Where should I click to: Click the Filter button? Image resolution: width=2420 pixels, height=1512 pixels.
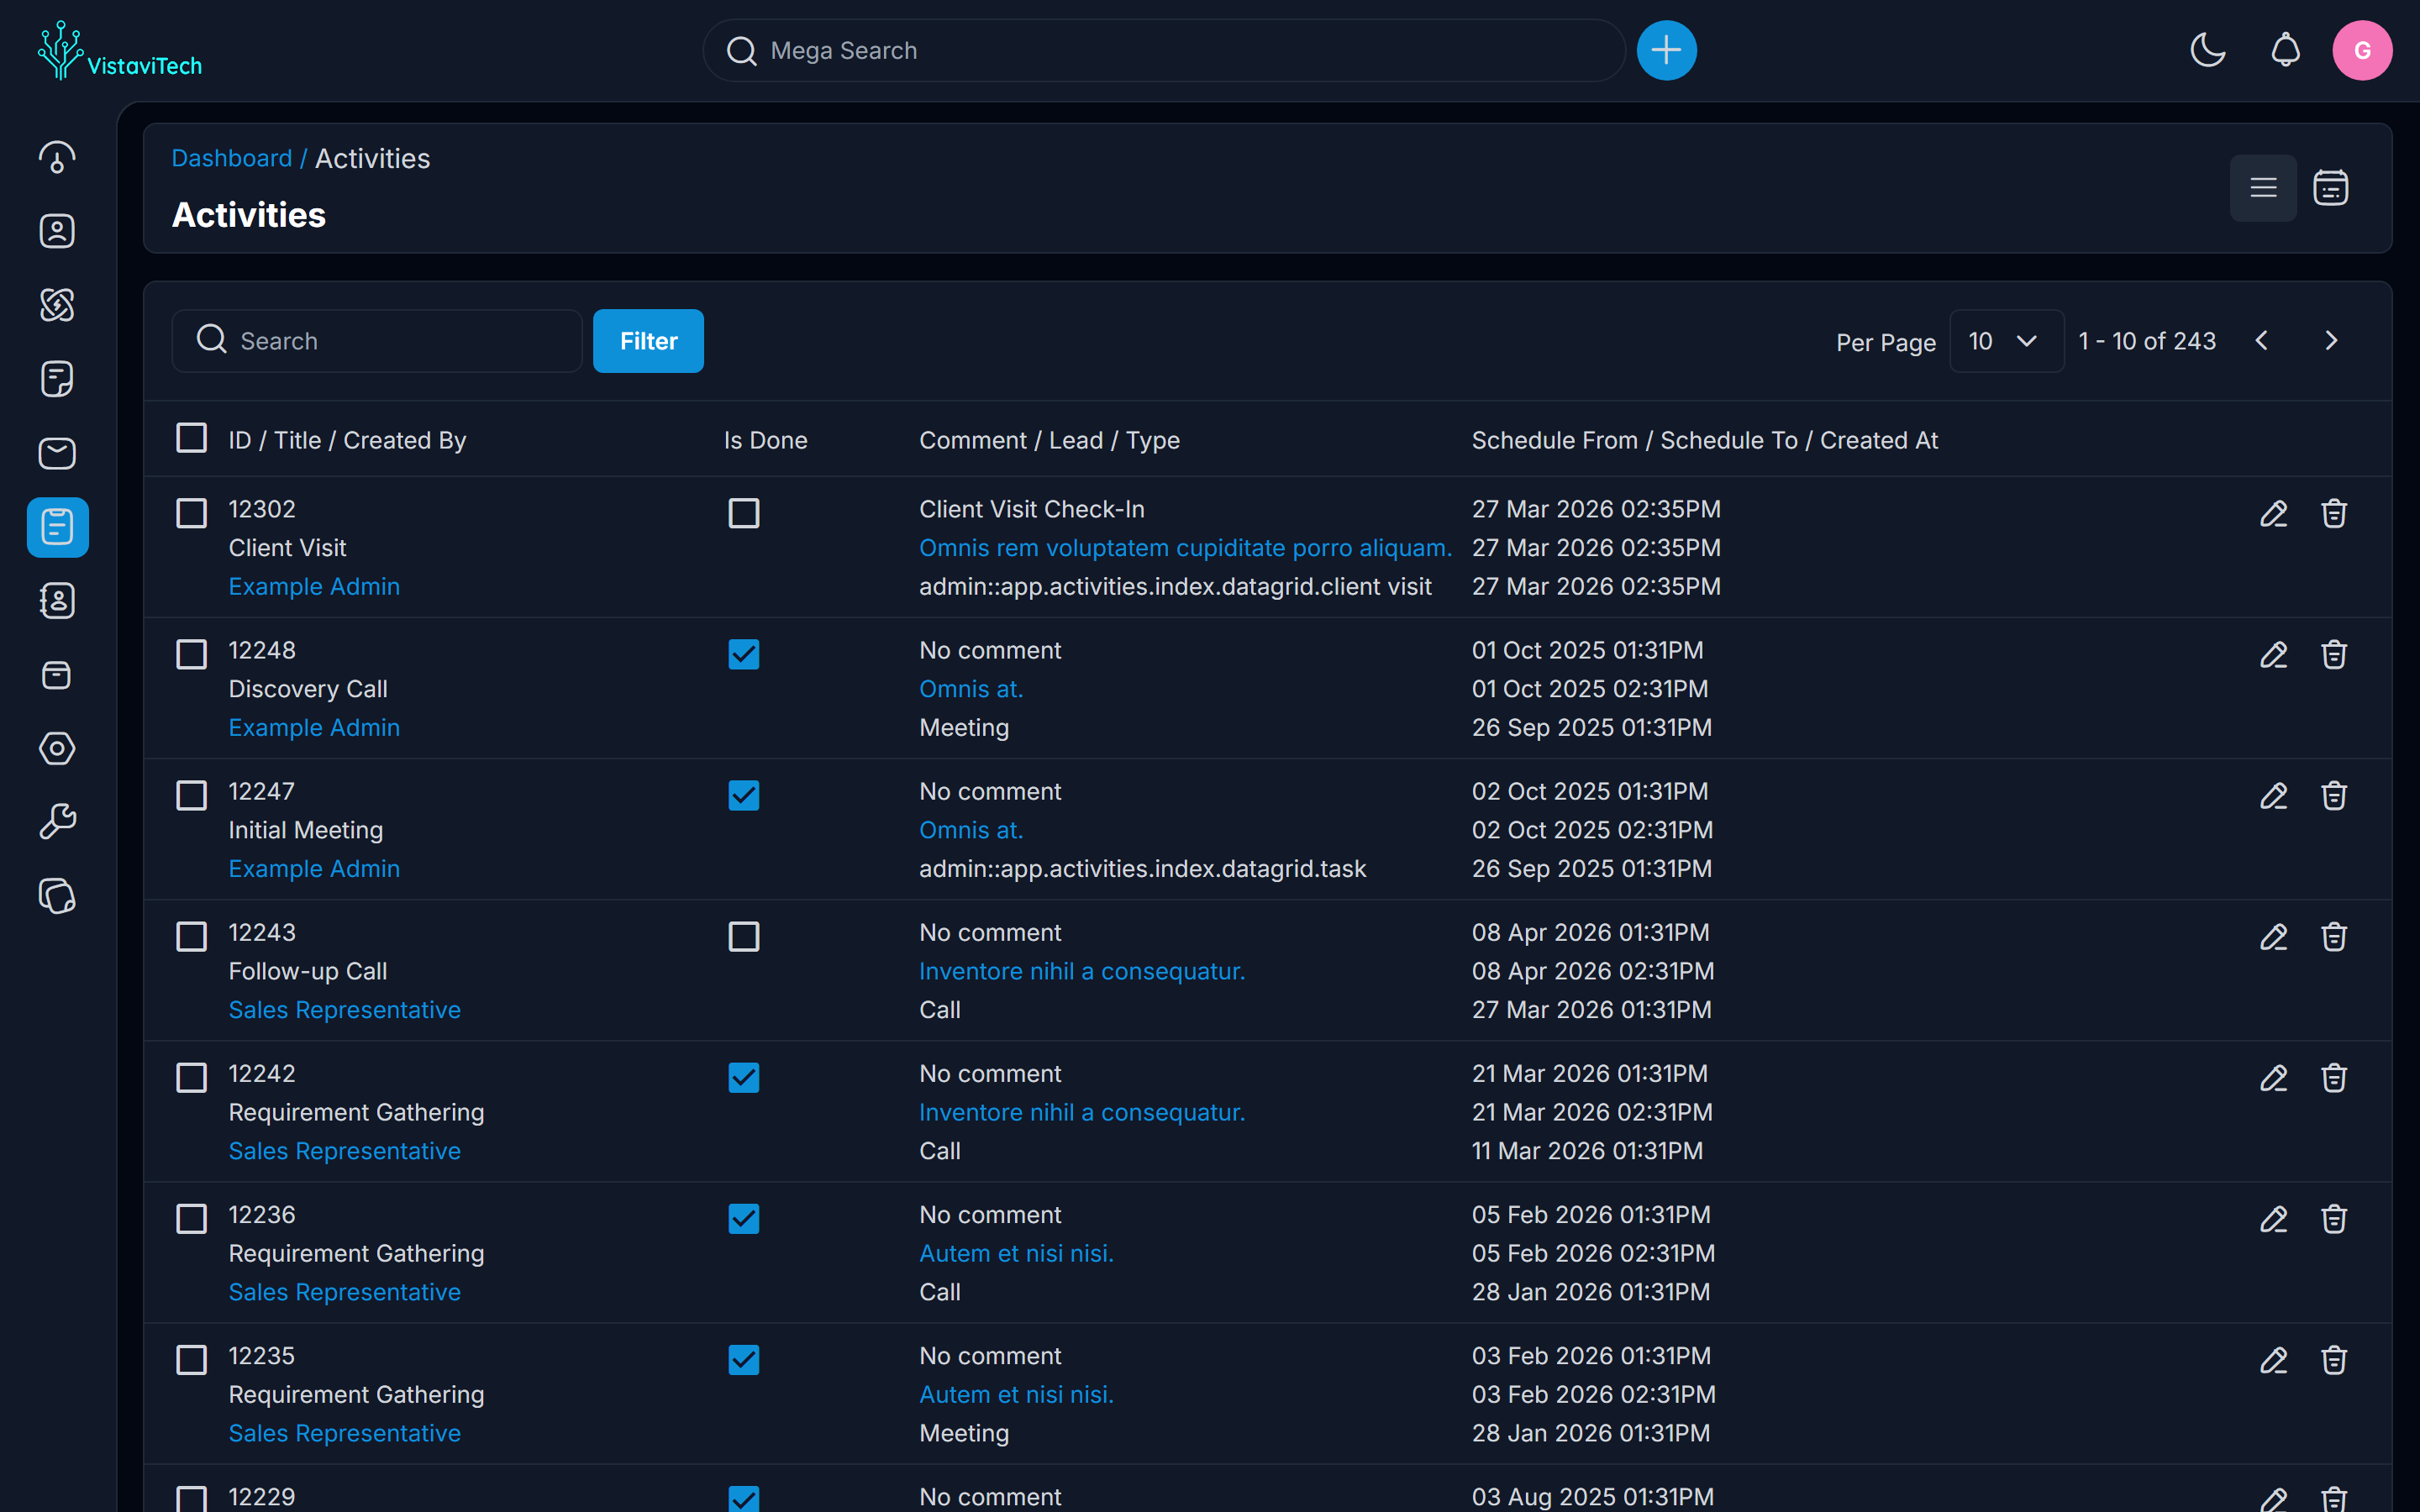647,340
